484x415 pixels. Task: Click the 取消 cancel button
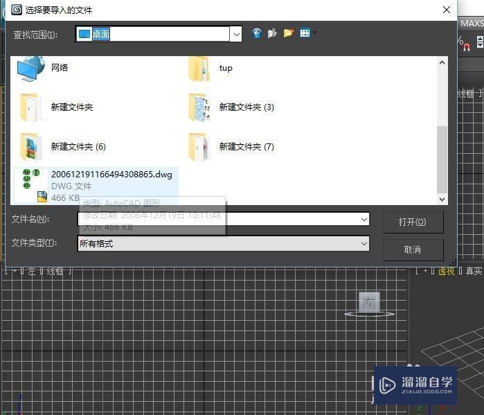[413, 249]
